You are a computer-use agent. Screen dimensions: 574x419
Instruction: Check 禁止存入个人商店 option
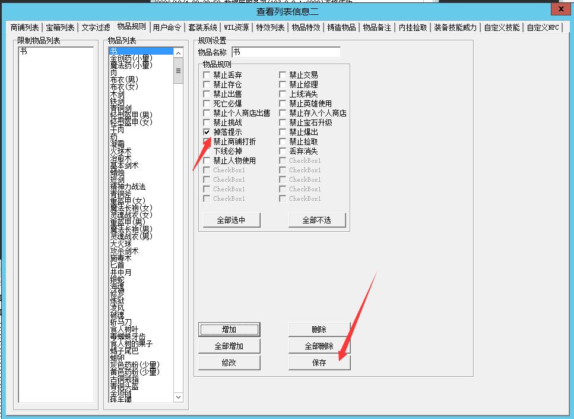coord(283,113)
